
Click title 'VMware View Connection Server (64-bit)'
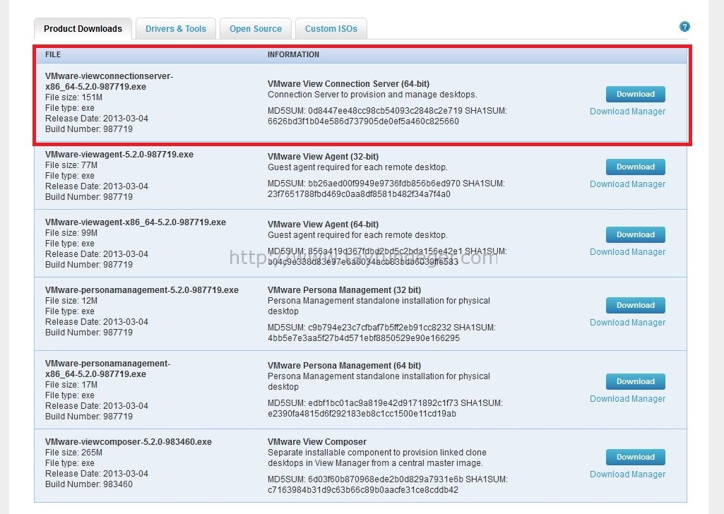pos(349,84)
